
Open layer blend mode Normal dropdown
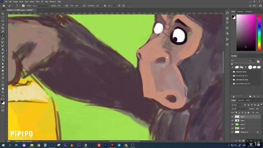(240, 109)
